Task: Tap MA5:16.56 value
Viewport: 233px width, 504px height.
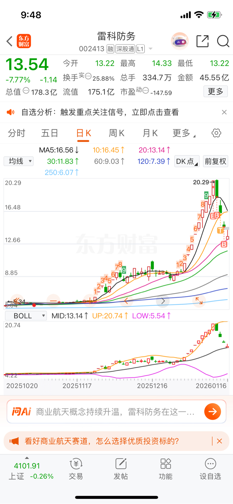Action: tap(59, 150)
